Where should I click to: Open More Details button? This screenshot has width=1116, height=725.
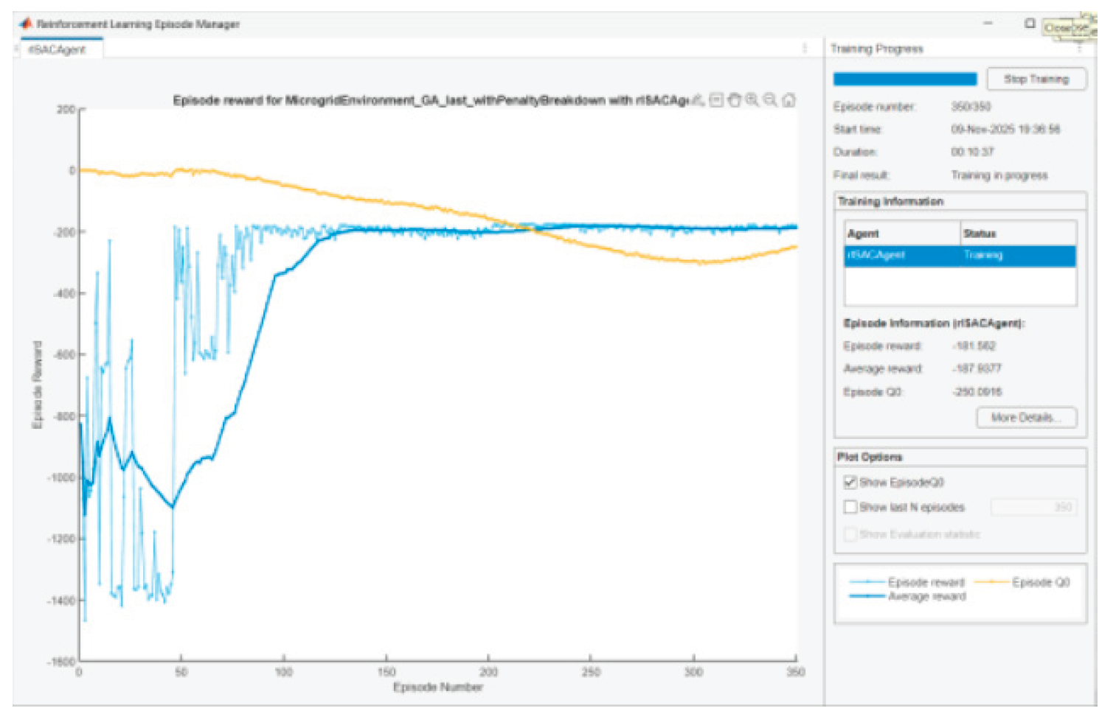[1026, 418]
